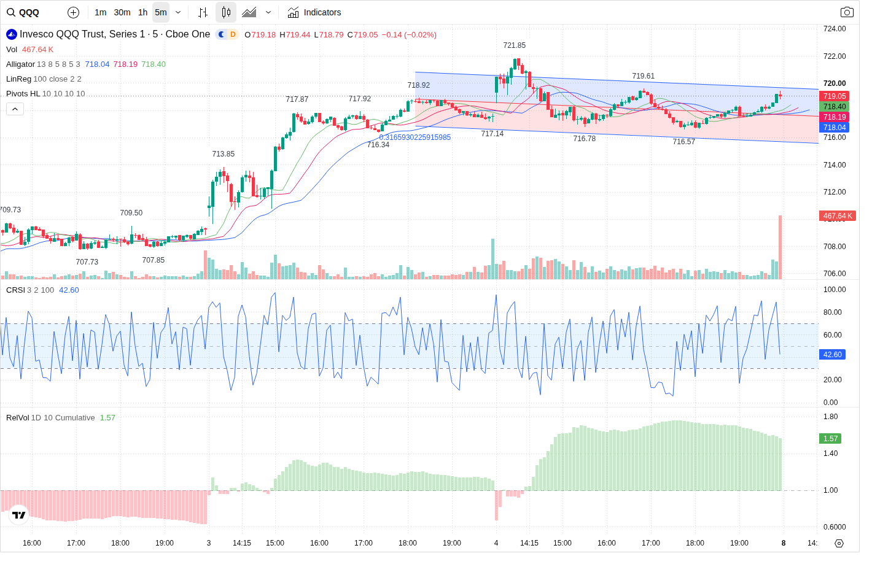Screen dimensions: 872x583
Task: Click the 717.14 pivot low label
Action: click(492, 134)
